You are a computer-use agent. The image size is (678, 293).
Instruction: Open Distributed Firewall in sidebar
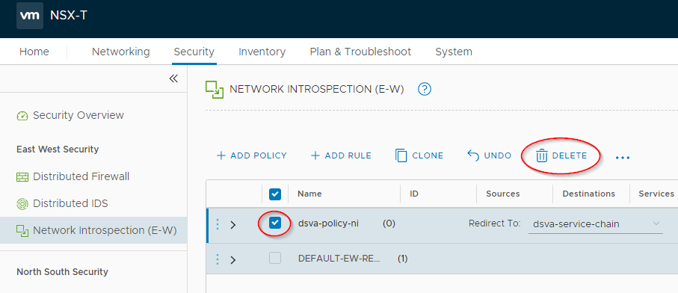81,176
